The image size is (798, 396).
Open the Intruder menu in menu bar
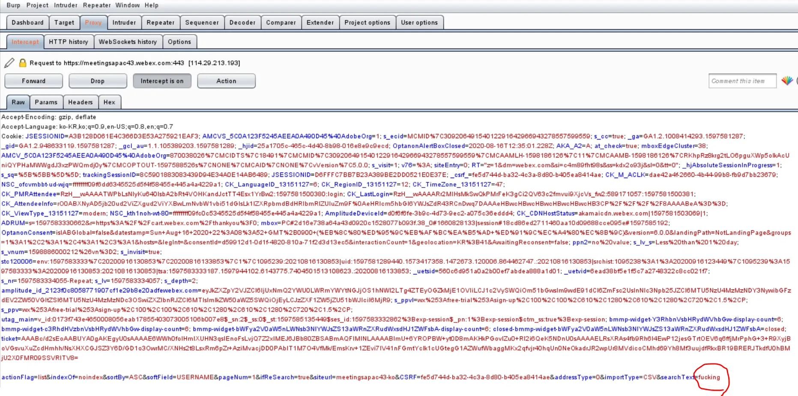[x=66, y=5]
